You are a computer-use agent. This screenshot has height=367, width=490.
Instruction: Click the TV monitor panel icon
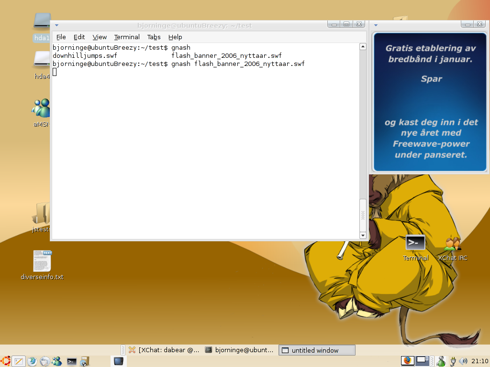coord(119,361)
